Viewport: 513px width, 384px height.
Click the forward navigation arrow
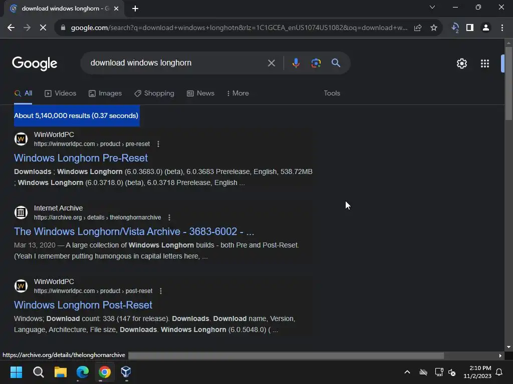coord(27,28)
